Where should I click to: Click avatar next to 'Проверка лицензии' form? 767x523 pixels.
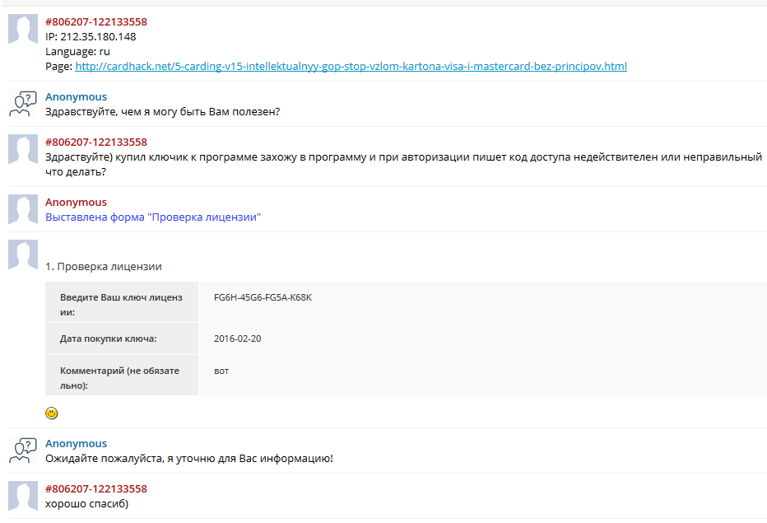[23, 254]
